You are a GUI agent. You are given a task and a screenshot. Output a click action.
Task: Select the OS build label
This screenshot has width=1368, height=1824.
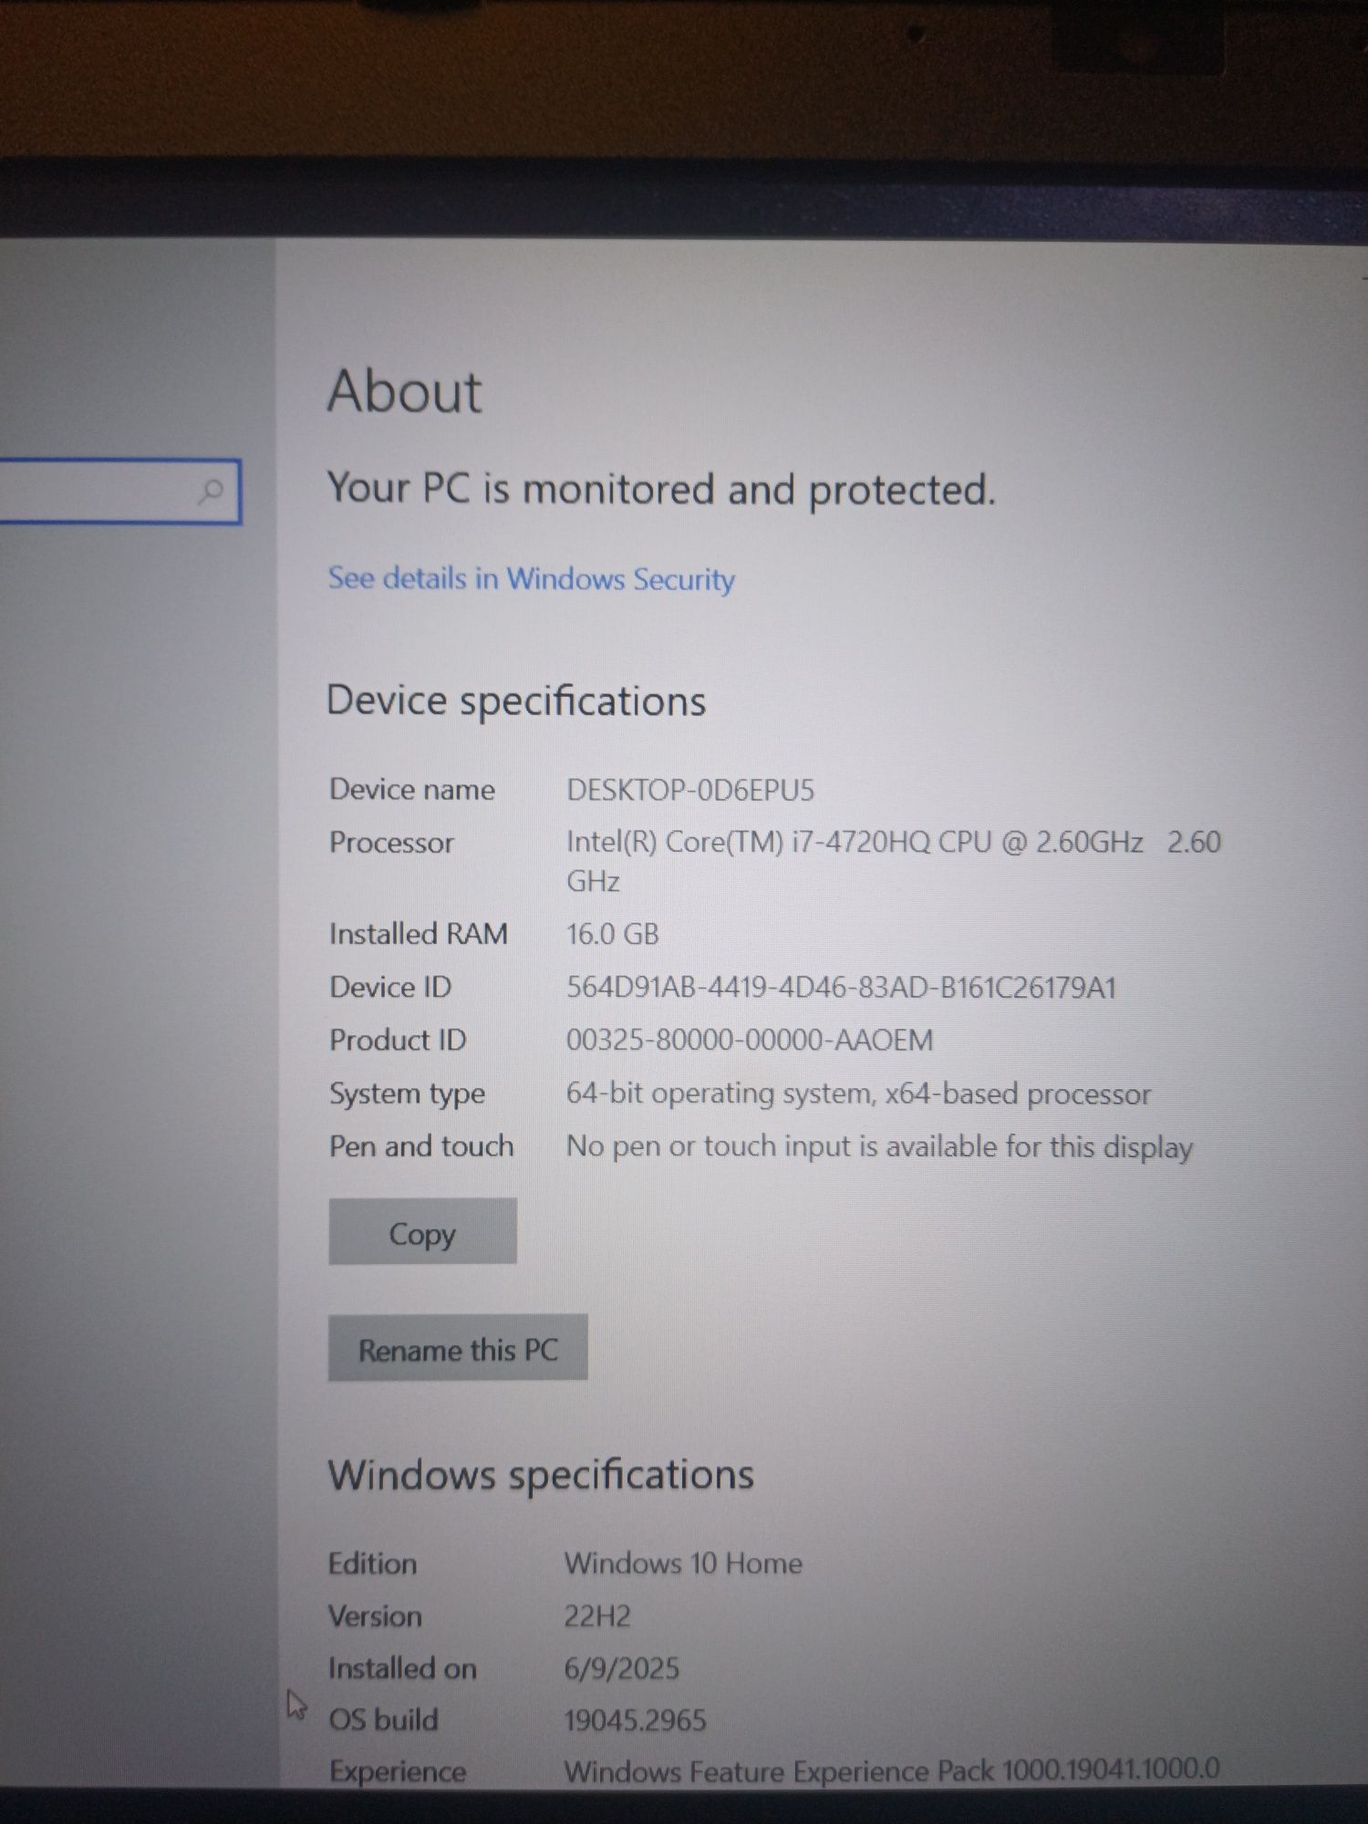[x=383, y=1720]
